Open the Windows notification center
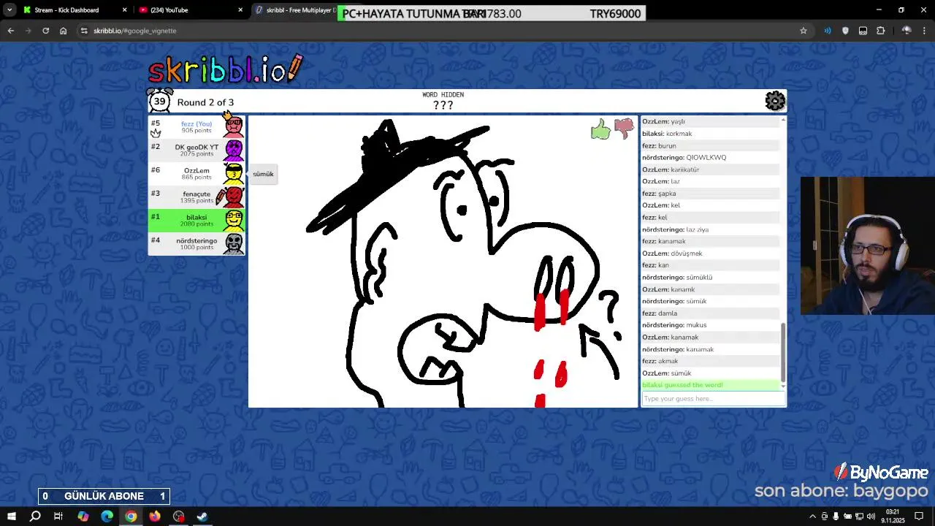This screenshot has height=526, width=935. (919, 517)
